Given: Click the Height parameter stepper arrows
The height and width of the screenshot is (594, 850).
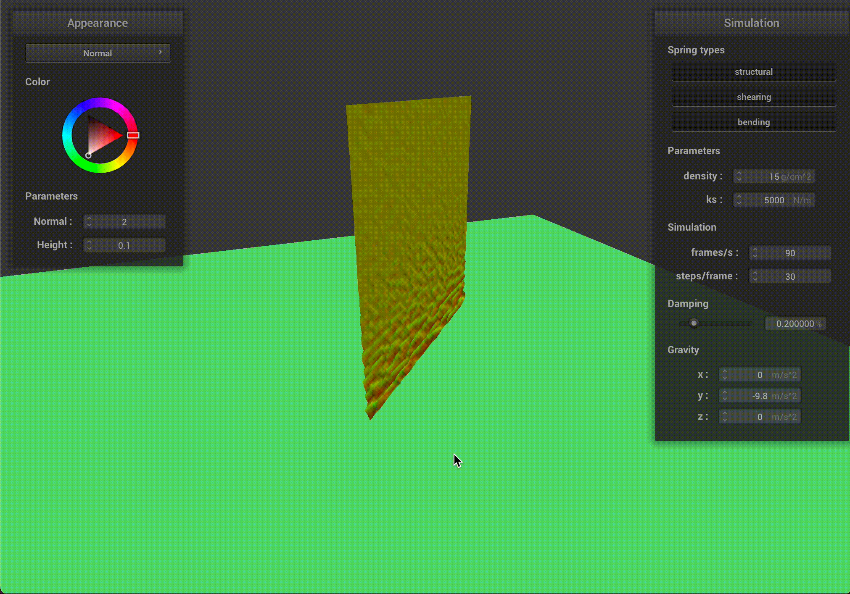Looking at the screenshot, I should pyautogui.click(x=89, y=245).
